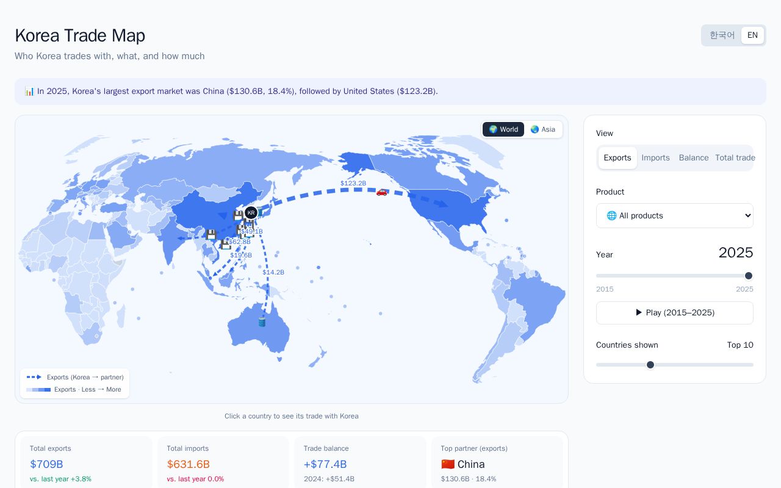The height and width of the screenshot is (488, 781).
Task: Click the China flag in Top partner card
Action: tap(448, 464)
